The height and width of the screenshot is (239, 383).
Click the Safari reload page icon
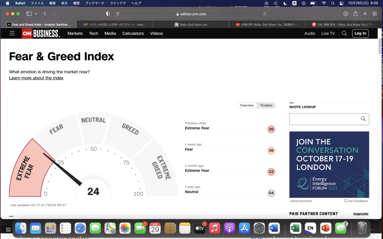(x=265, y=14)
